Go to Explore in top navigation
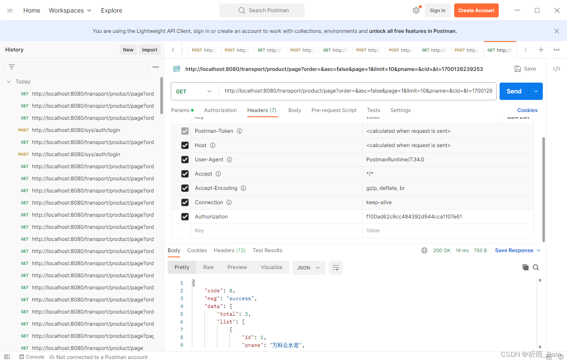 pyautogui.click(x=111, y=10)
